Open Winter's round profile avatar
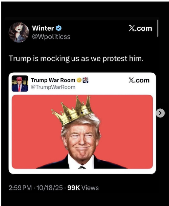The width and height of the screenshot is (169, 206). 19,32
